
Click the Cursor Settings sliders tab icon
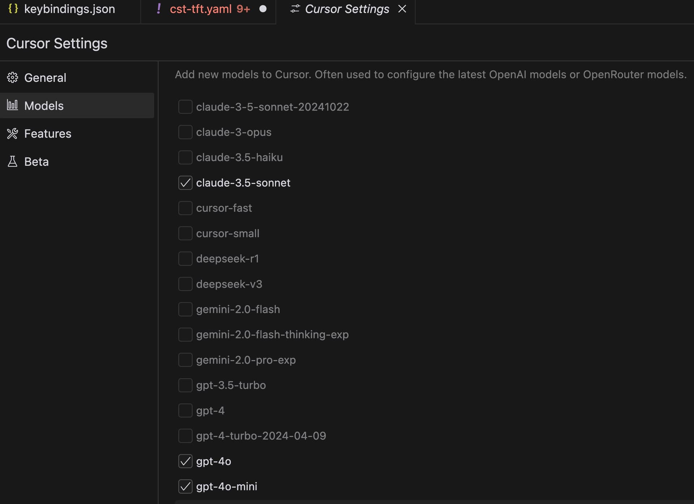point(295,9)
